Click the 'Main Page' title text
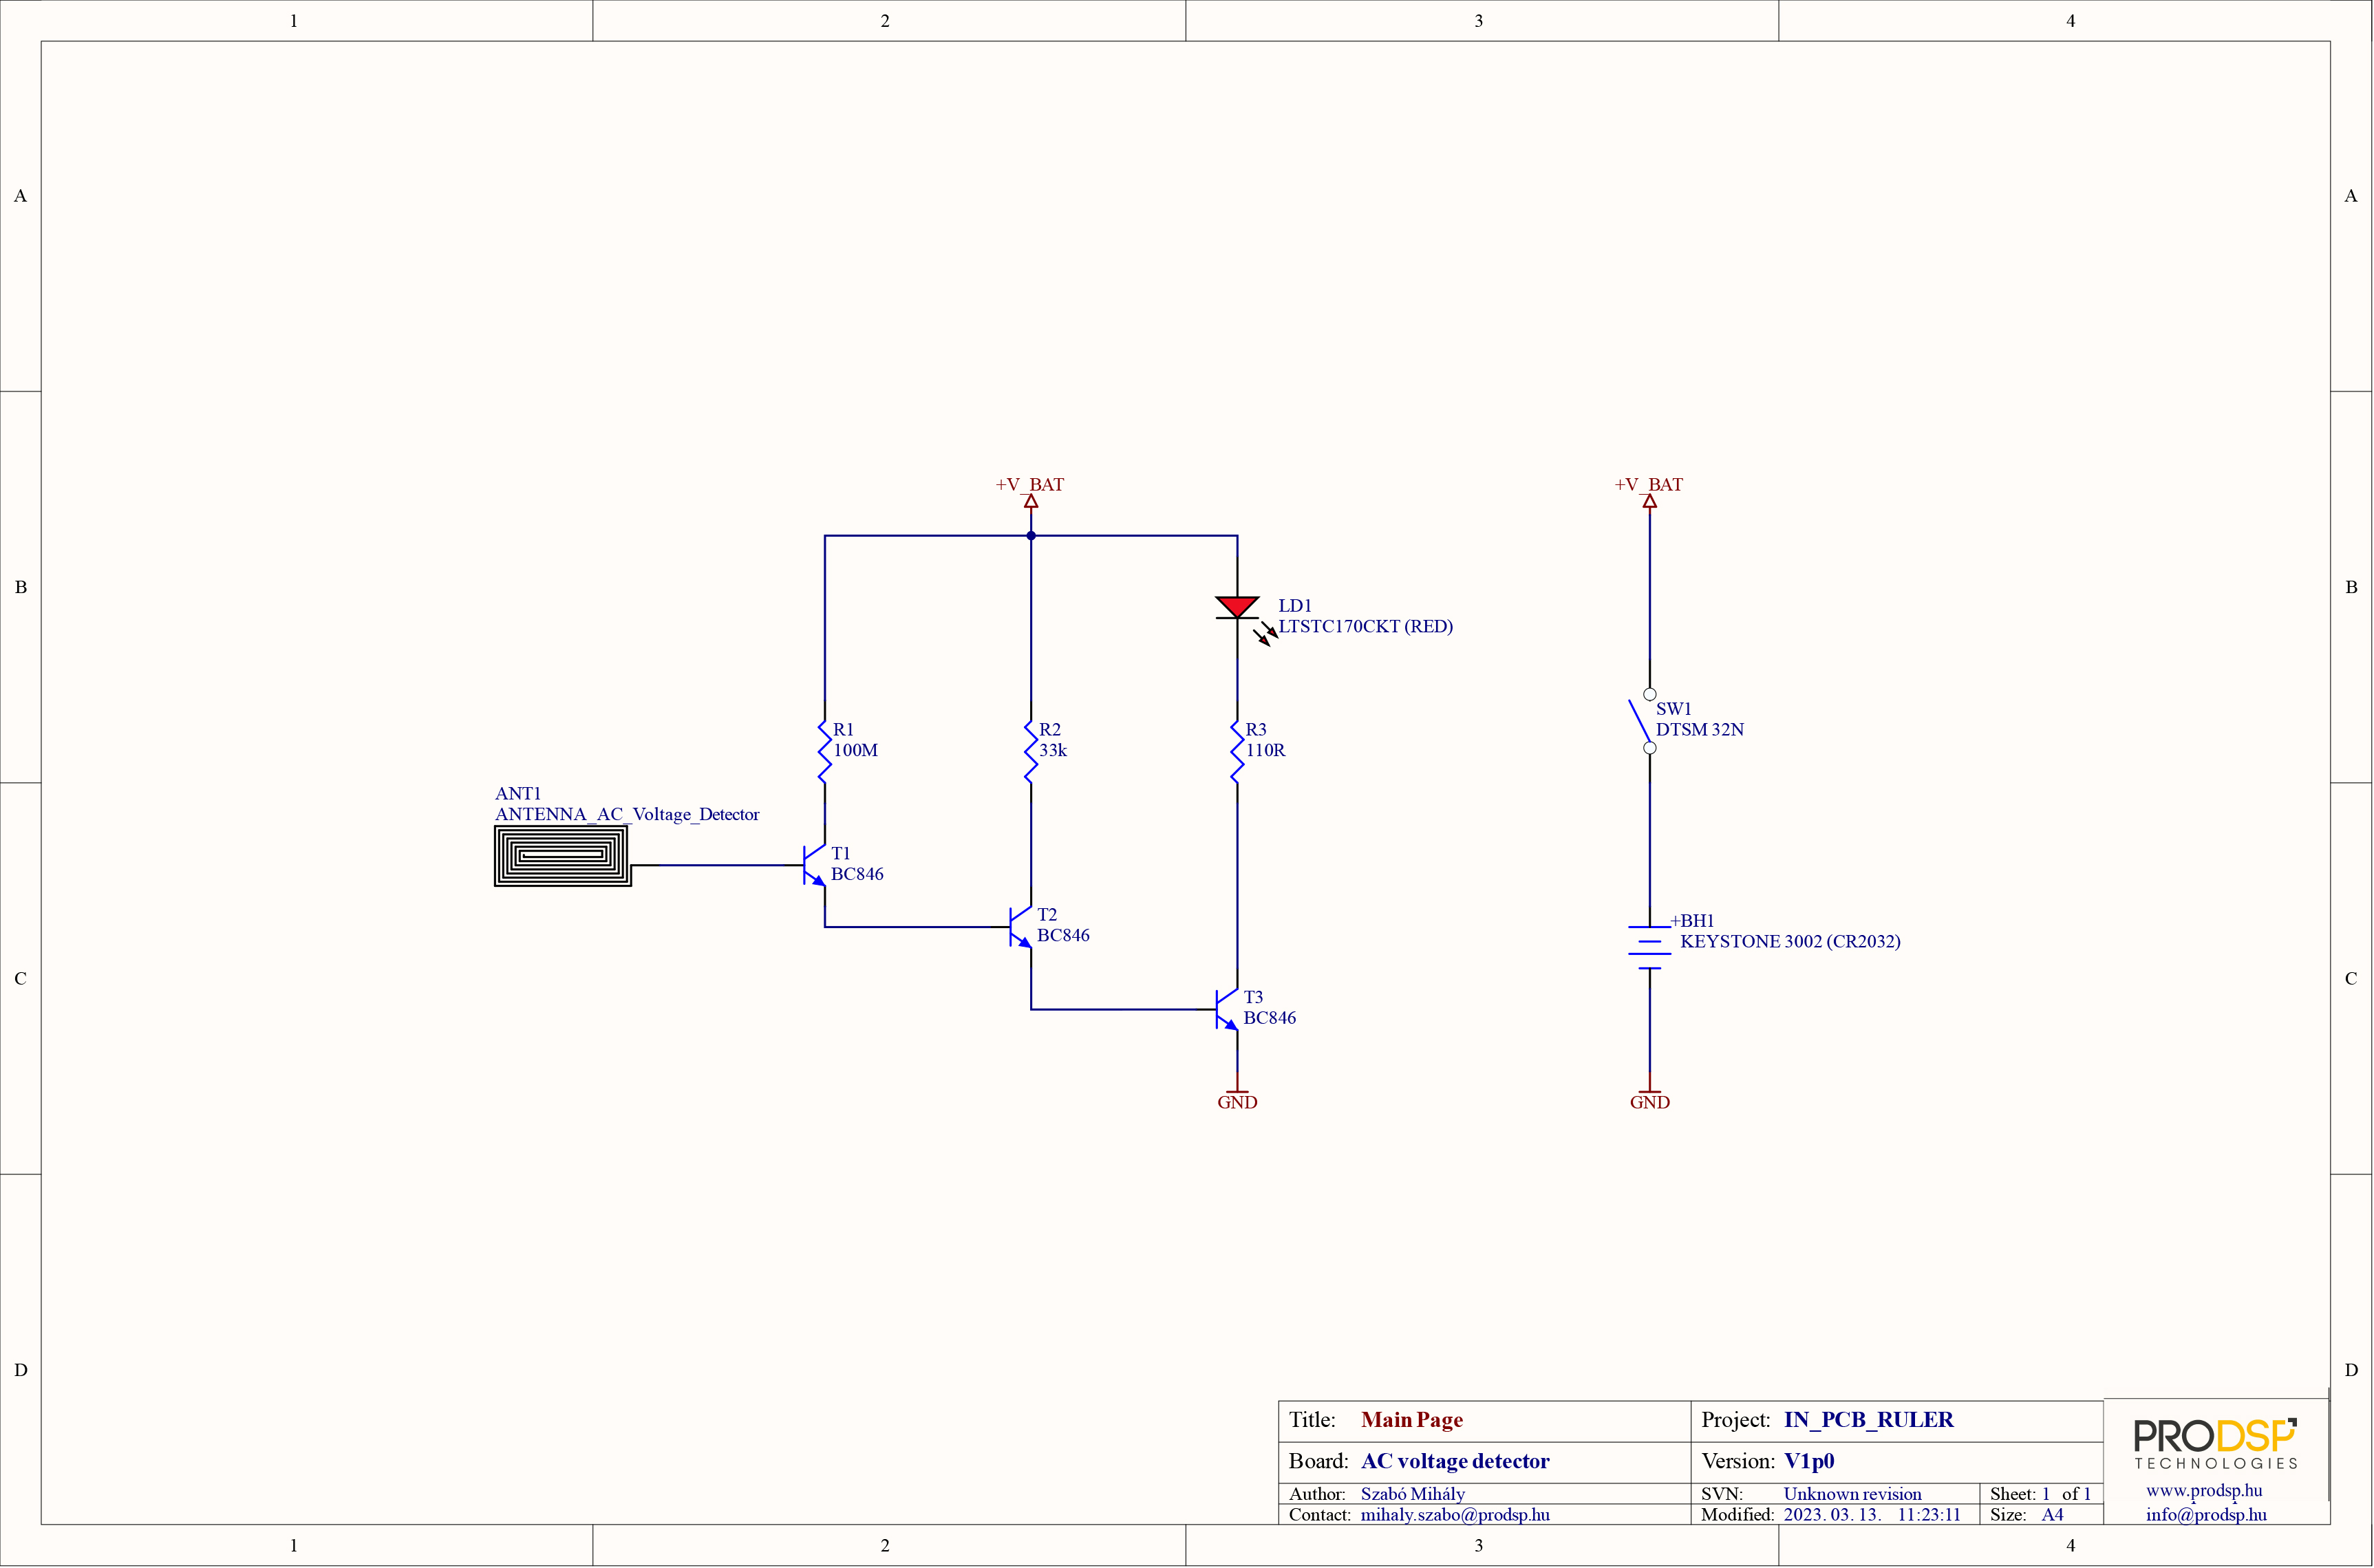Viewport: 2374px width, 1568px height. click(1411, 1420)
